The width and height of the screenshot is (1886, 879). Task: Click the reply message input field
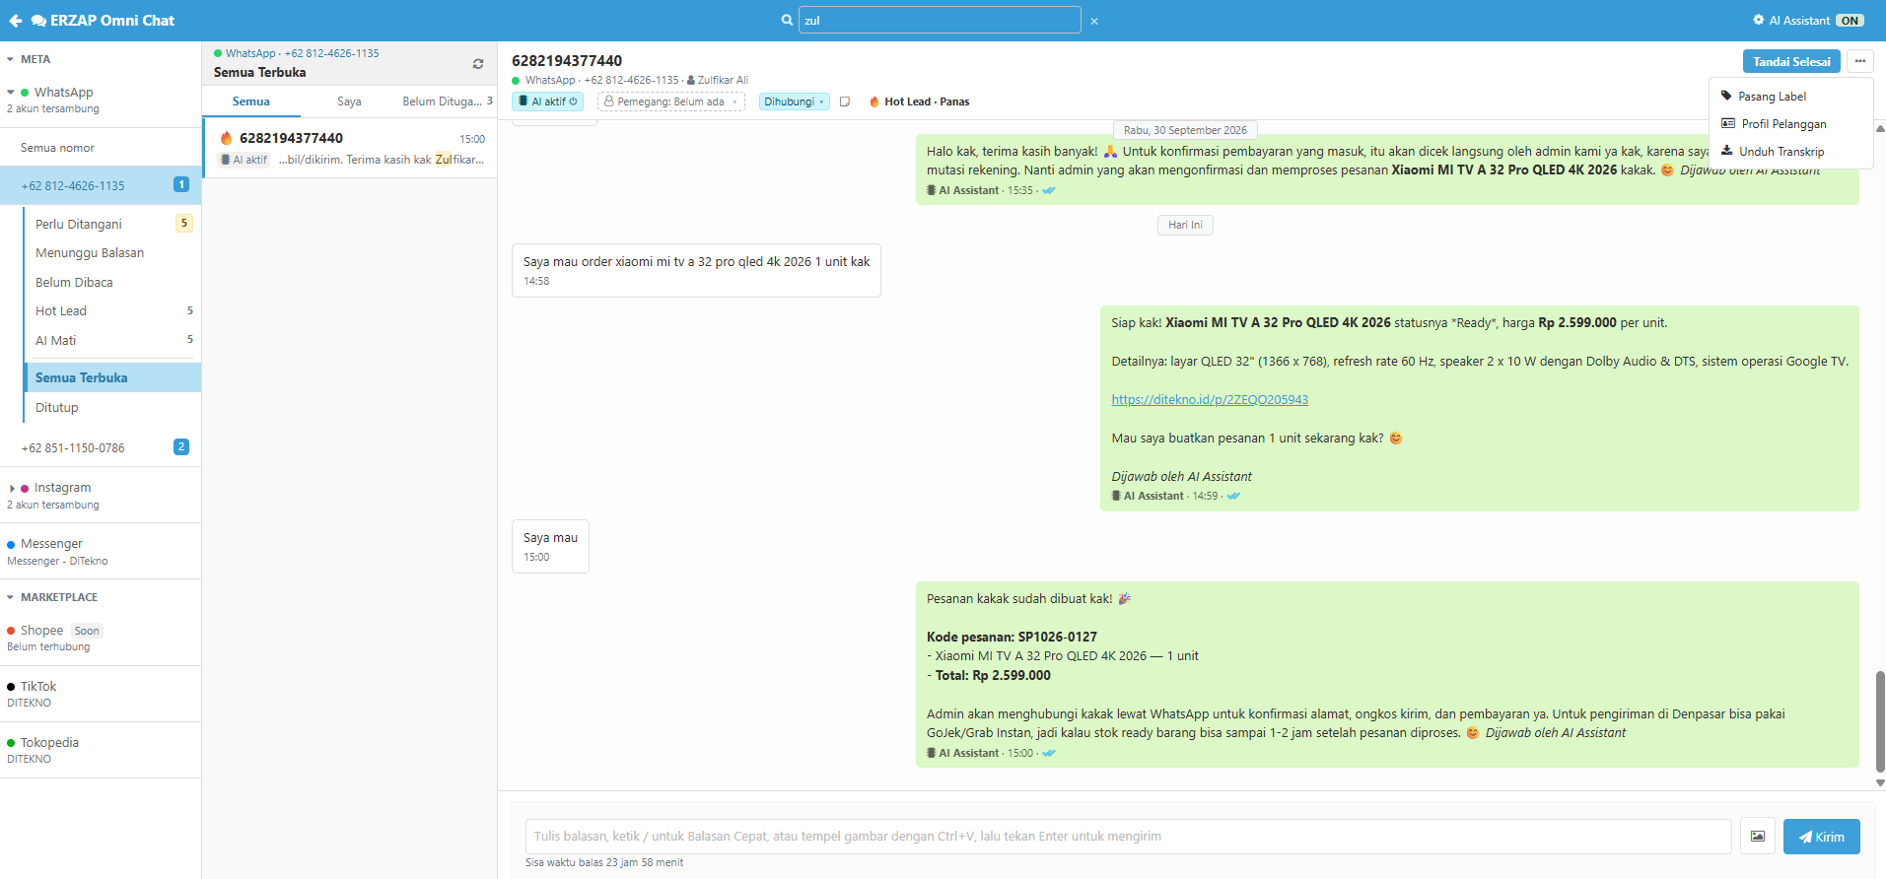point(1128,837)
